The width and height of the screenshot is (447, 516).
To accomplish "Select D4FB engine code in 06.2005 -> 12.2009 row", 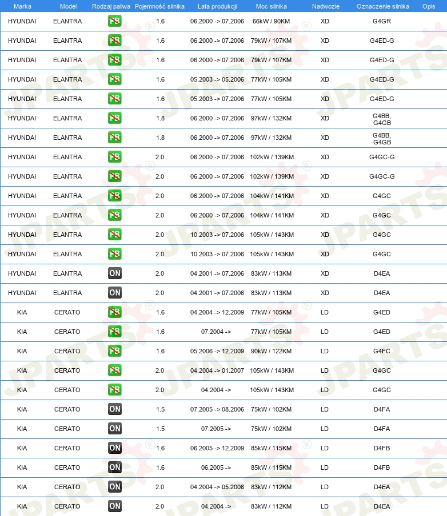I will coord(382,448).
